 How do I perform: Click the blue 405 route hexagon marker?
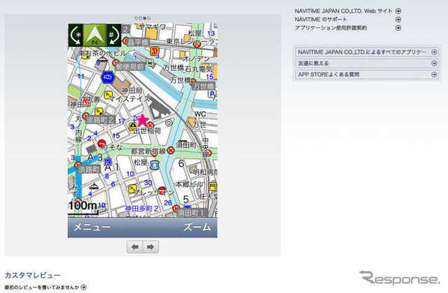click(x=107, y=77)
